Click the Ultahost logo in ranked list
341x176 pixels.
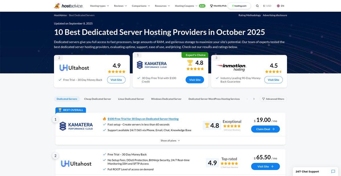tap(76, 164)
